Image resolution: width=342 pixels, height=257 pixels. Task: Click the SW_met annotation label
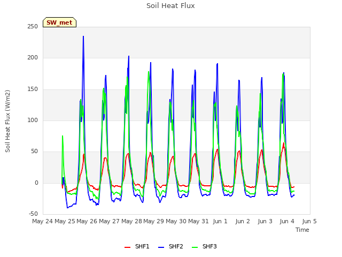[x=59, y=22]
